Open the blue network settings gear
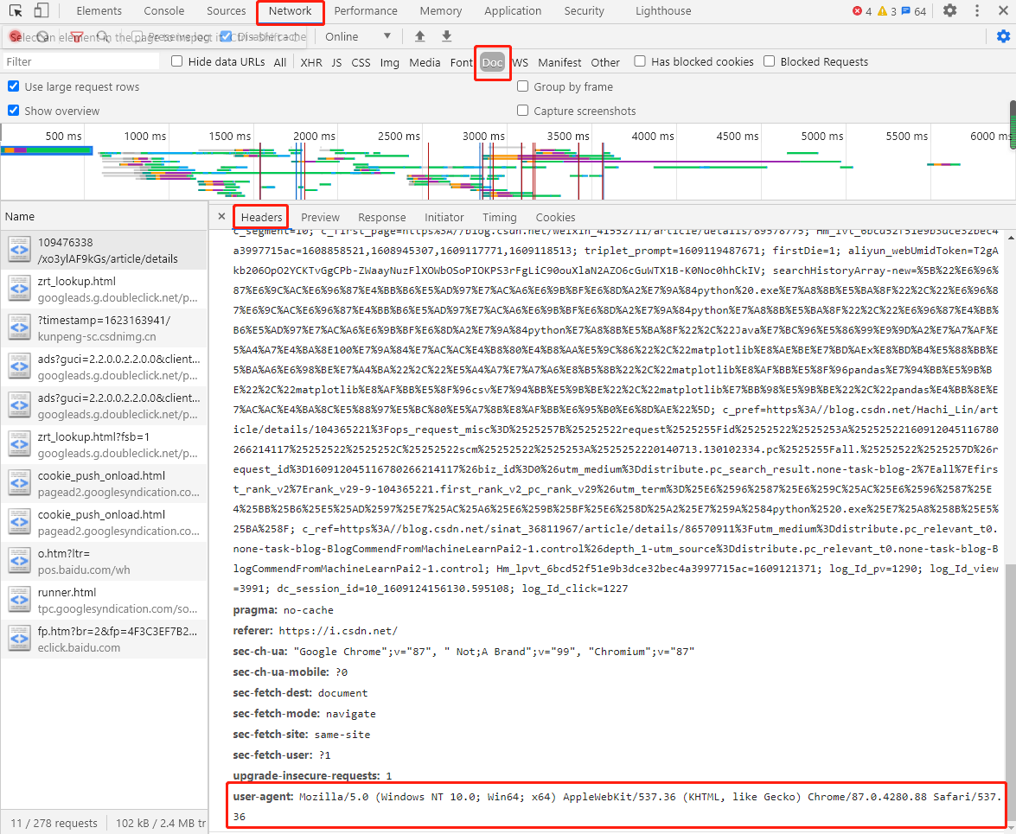This screenshot has height=834, width=1016. click(1003, 36)
